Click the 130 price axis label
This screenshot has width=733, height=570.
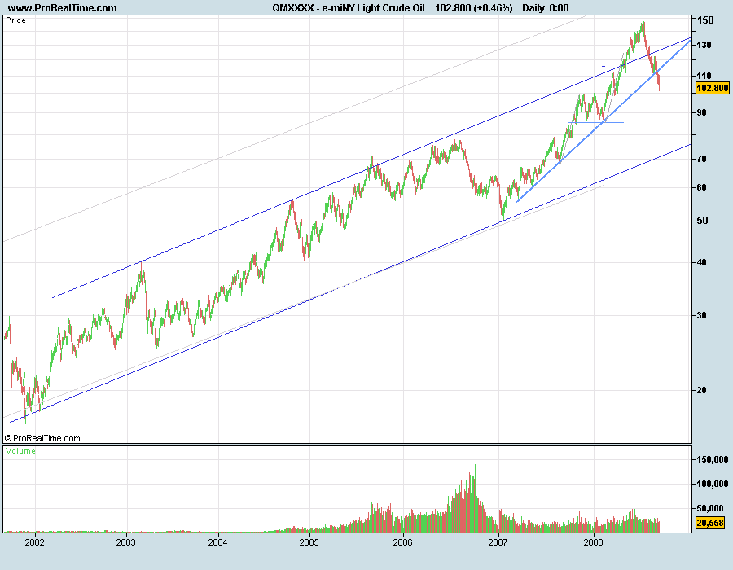[704, 45]
